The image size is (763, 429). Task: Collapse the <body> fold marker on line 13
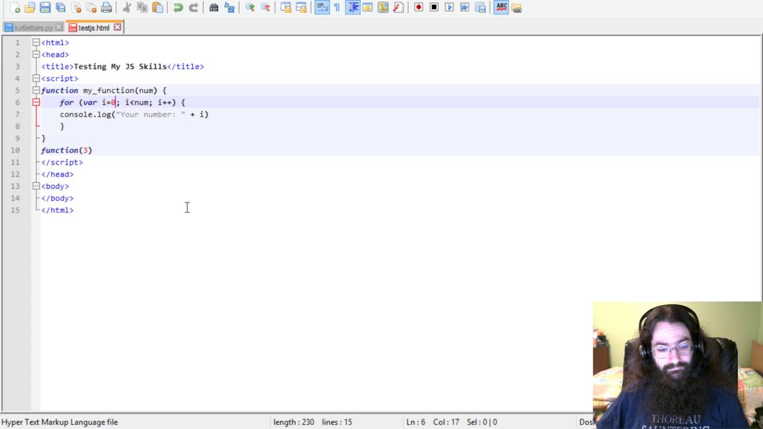36,186
